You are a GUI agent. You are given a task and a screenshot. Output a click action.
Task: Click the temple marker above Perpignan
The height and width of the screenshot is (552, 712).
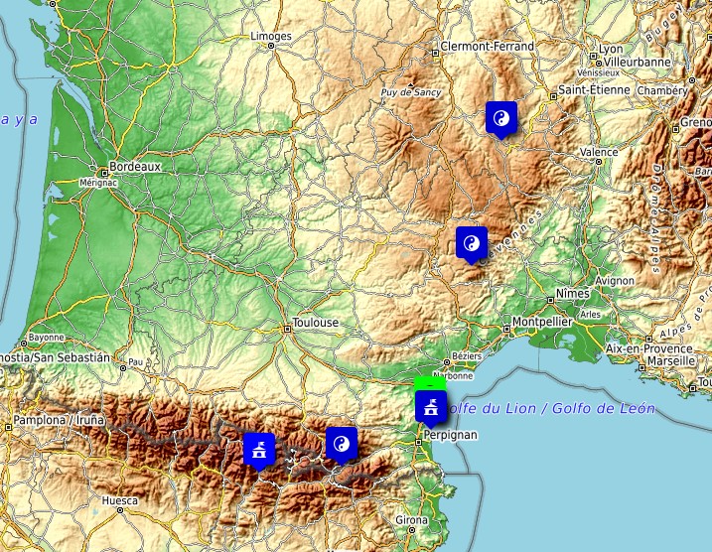click(x=430, y=406)
